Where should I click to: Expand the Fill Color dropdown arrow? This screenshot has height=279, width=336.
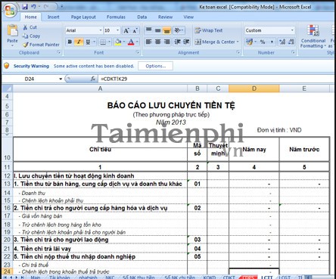124,42
